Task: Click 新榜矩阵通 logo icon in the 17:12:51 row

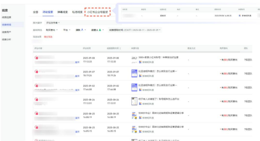Action: (140, 104)
